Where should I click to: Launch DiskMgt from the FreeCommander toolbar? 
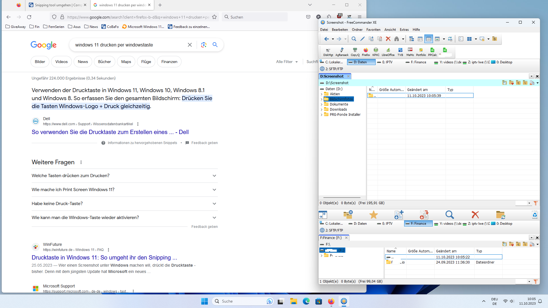(x=328, y=52)
